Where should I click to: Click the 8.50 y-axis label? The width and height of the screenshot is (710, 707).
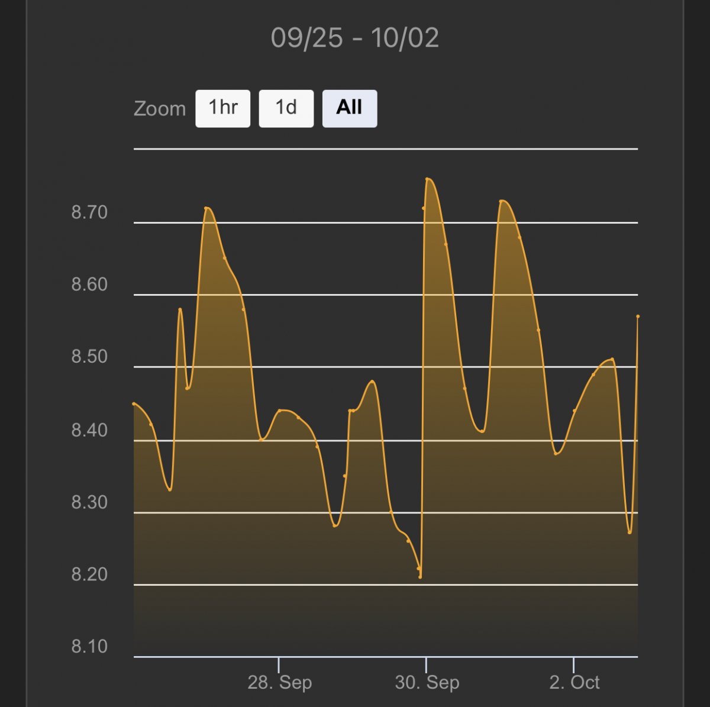point(89,357)
